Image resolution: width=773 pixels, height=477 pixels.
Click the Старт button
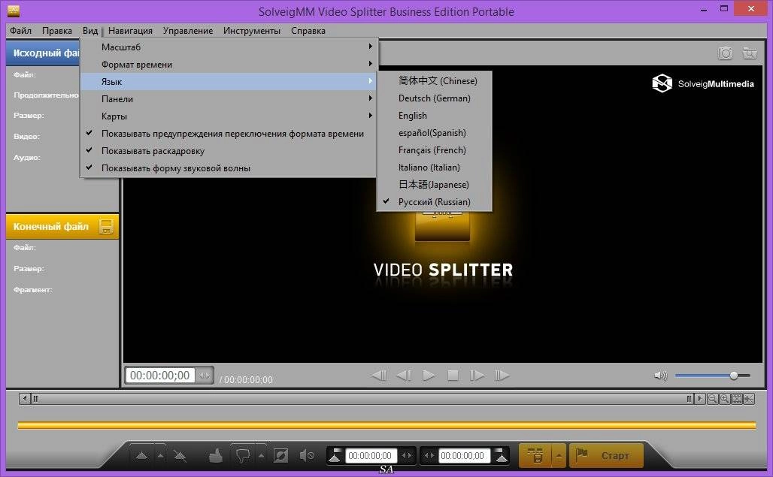pos(607,455)
